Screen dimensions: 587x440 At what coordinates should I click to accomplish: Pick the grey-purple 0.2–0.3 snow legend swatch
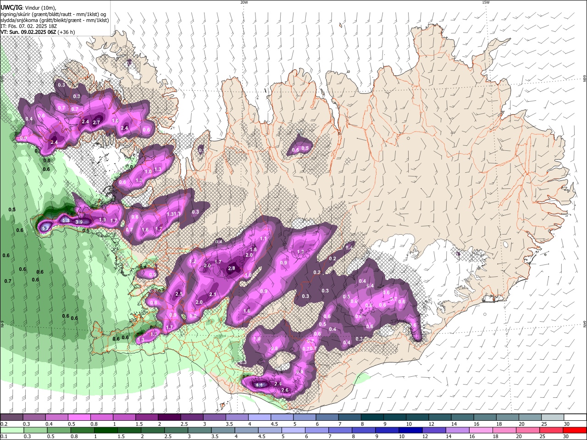click(11, 418)
